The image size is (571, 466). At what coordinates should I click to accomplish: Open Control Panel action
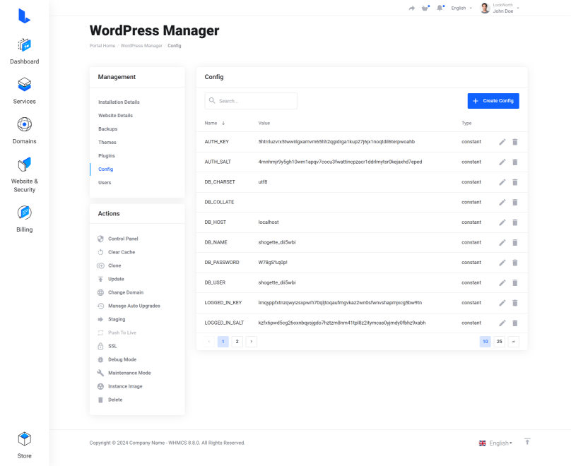pos(117,239)
